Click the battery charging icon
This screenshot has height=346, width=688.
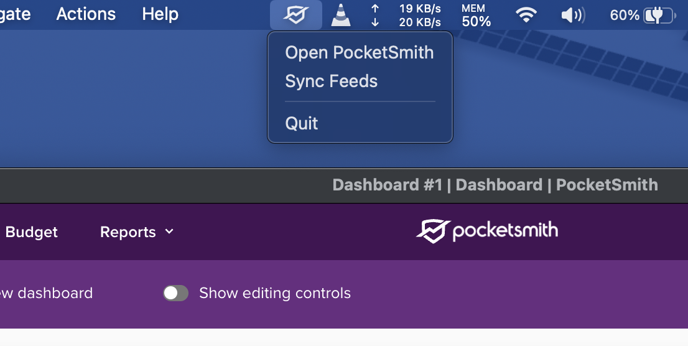[x=658, y=15]
